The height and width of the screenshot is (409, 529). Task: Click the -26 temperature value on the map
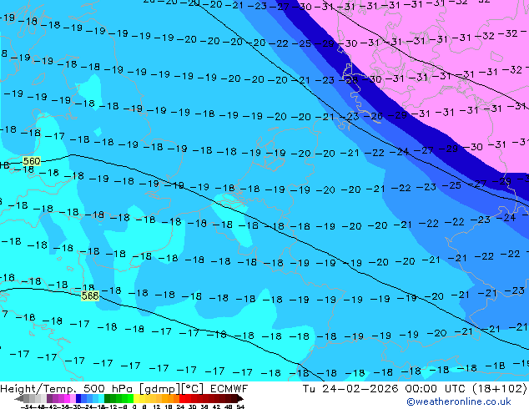(x=373, y=116)
